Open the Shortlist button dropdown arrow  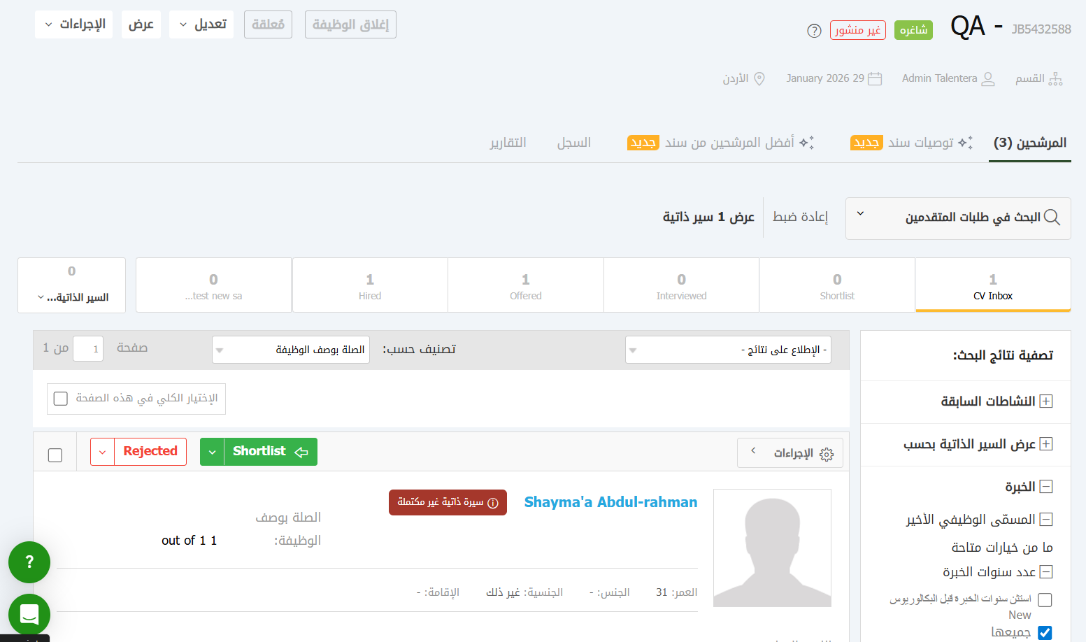[x=212, y=452]
